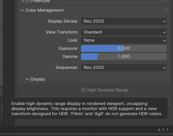Click the Gamma value slider
173x136 pixels.
124,57
